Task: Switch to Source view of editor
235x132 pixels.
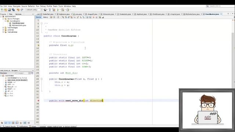Action: pyautogui.click(x=38, y=17)
